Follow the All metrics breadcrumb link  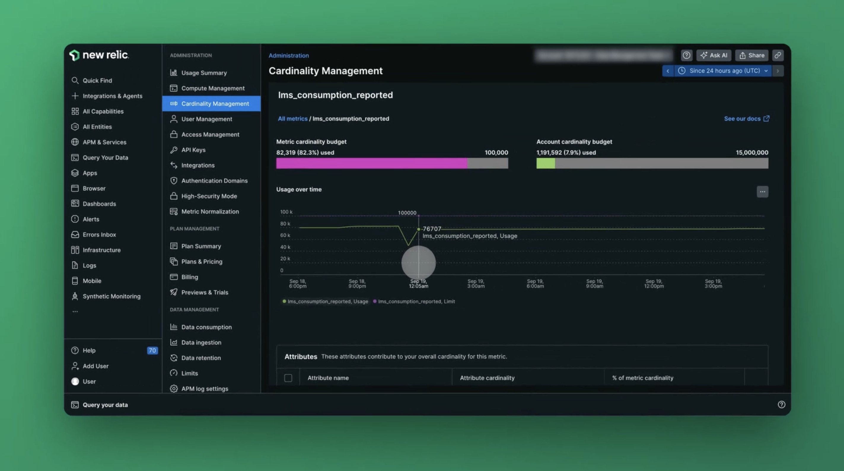tap(293, 119)
